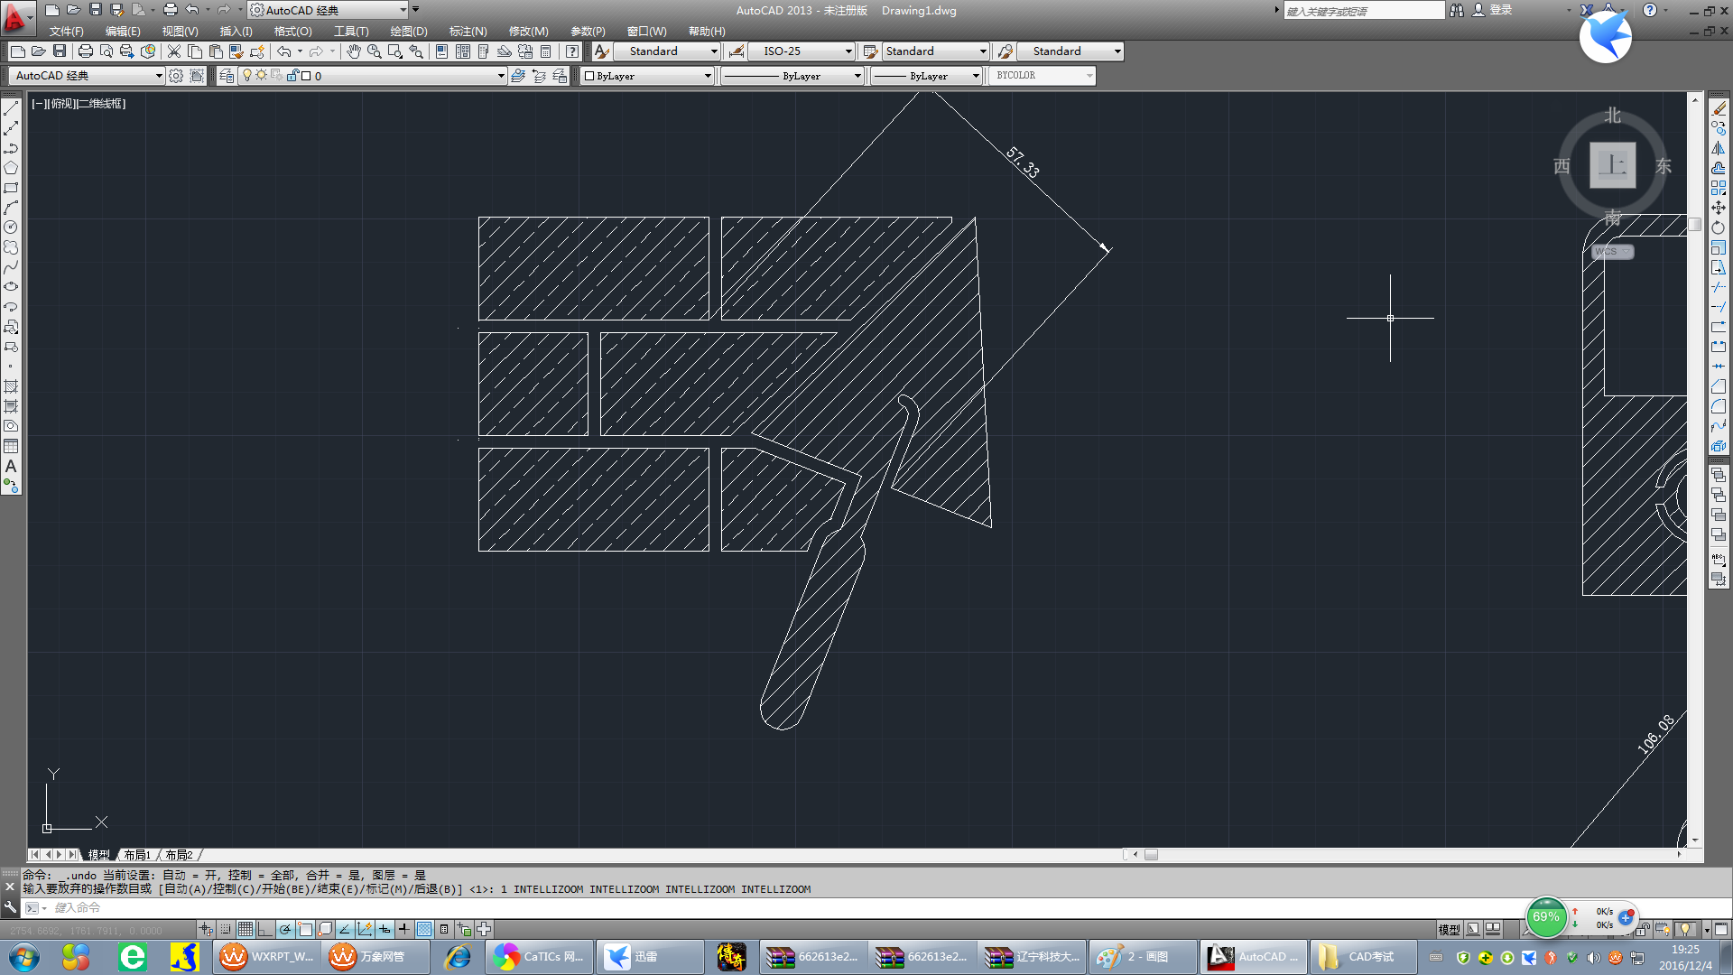Click the Pan hand tool

(354, 51)
